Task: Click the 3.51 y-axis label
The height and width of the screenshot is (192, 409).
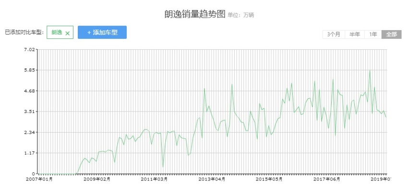Action: coord(29,112)
